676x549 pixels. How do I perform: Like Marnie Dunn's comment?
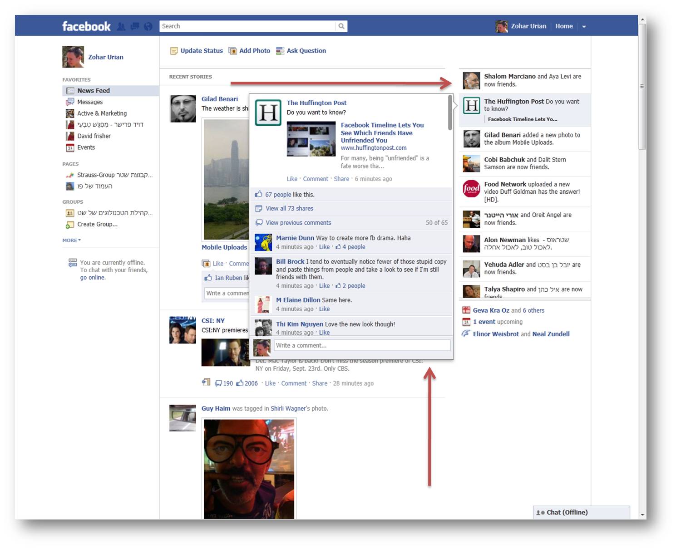coord(324,247)
